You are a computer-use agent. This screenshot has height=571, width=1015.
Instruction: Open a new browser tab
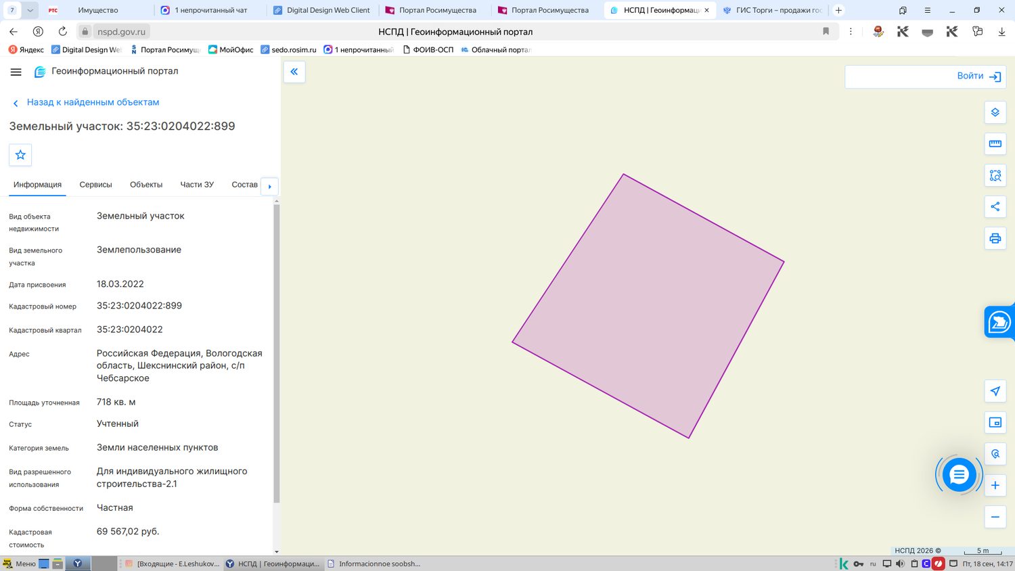[838, 10]
